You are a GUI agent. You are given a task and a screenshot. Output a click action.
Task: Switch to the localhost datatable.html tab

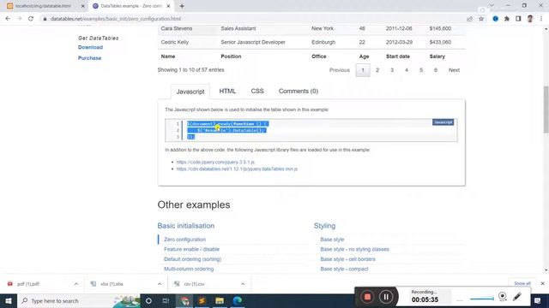pyautogui.click(x=43, y=6)
